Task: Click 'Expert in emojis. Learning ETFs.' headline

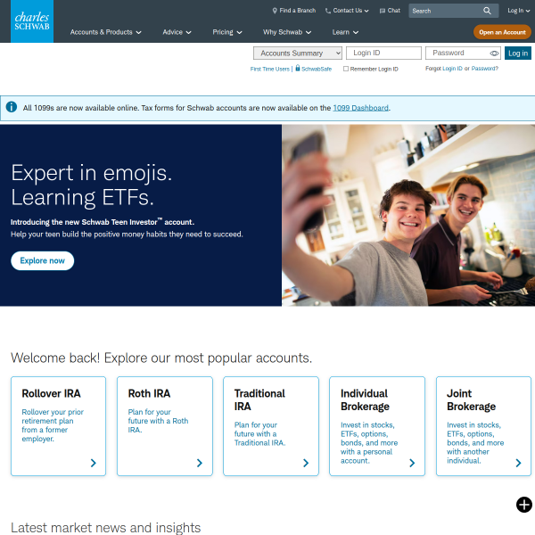Action: (92, 185)
